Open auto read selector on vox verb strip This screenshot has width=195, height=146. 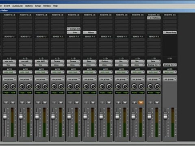click(x=9, y=72)
